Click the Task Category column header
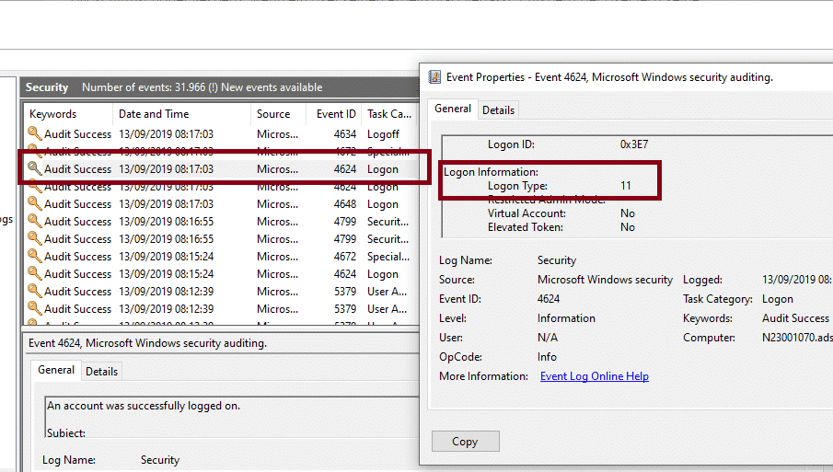Viewport: 833px width, 472px height. pyautogui.click(x=389, y=114)
